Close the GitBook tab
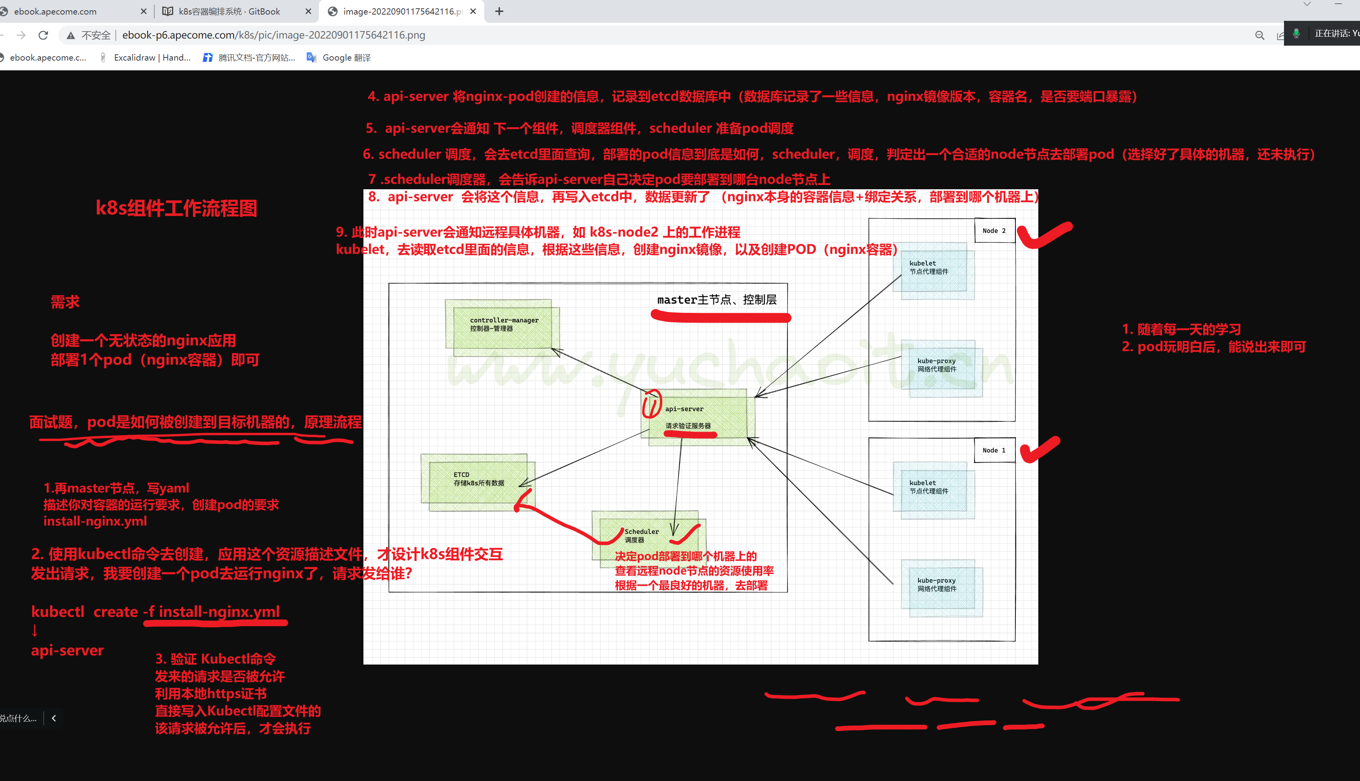The image size is (1360, 781). click(x=308, y=11)
